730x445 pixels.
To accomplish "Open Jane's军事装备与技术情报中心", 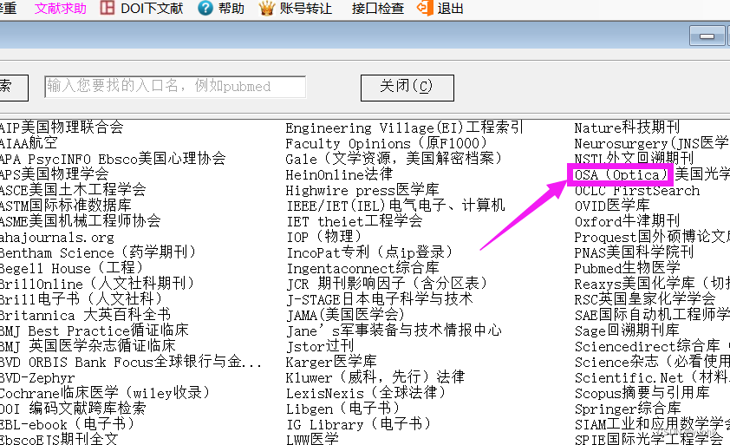I will (x=394, y=330).
